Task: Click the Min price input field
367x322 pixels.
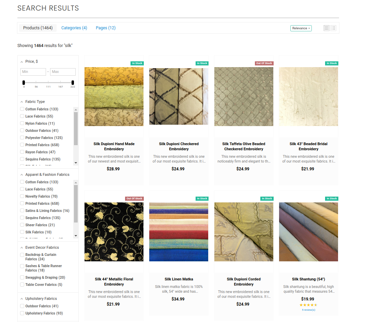Action: [x=33, y=72]
